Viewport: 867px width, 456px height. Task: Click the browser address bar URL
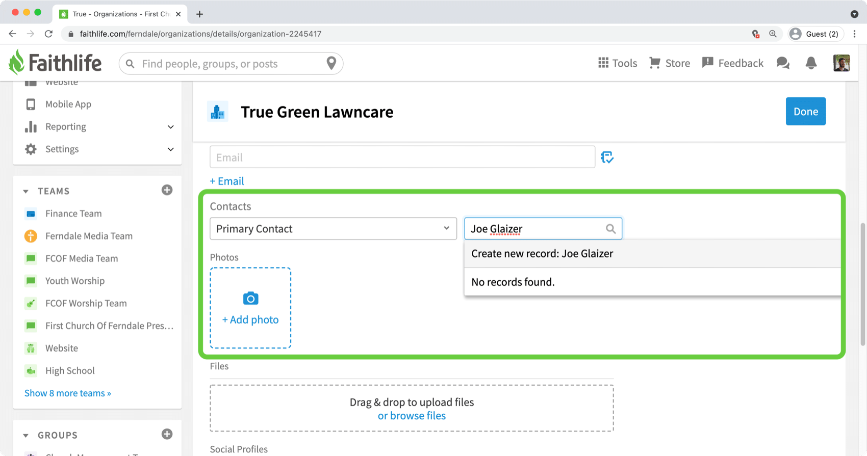[x=200, y=34]
